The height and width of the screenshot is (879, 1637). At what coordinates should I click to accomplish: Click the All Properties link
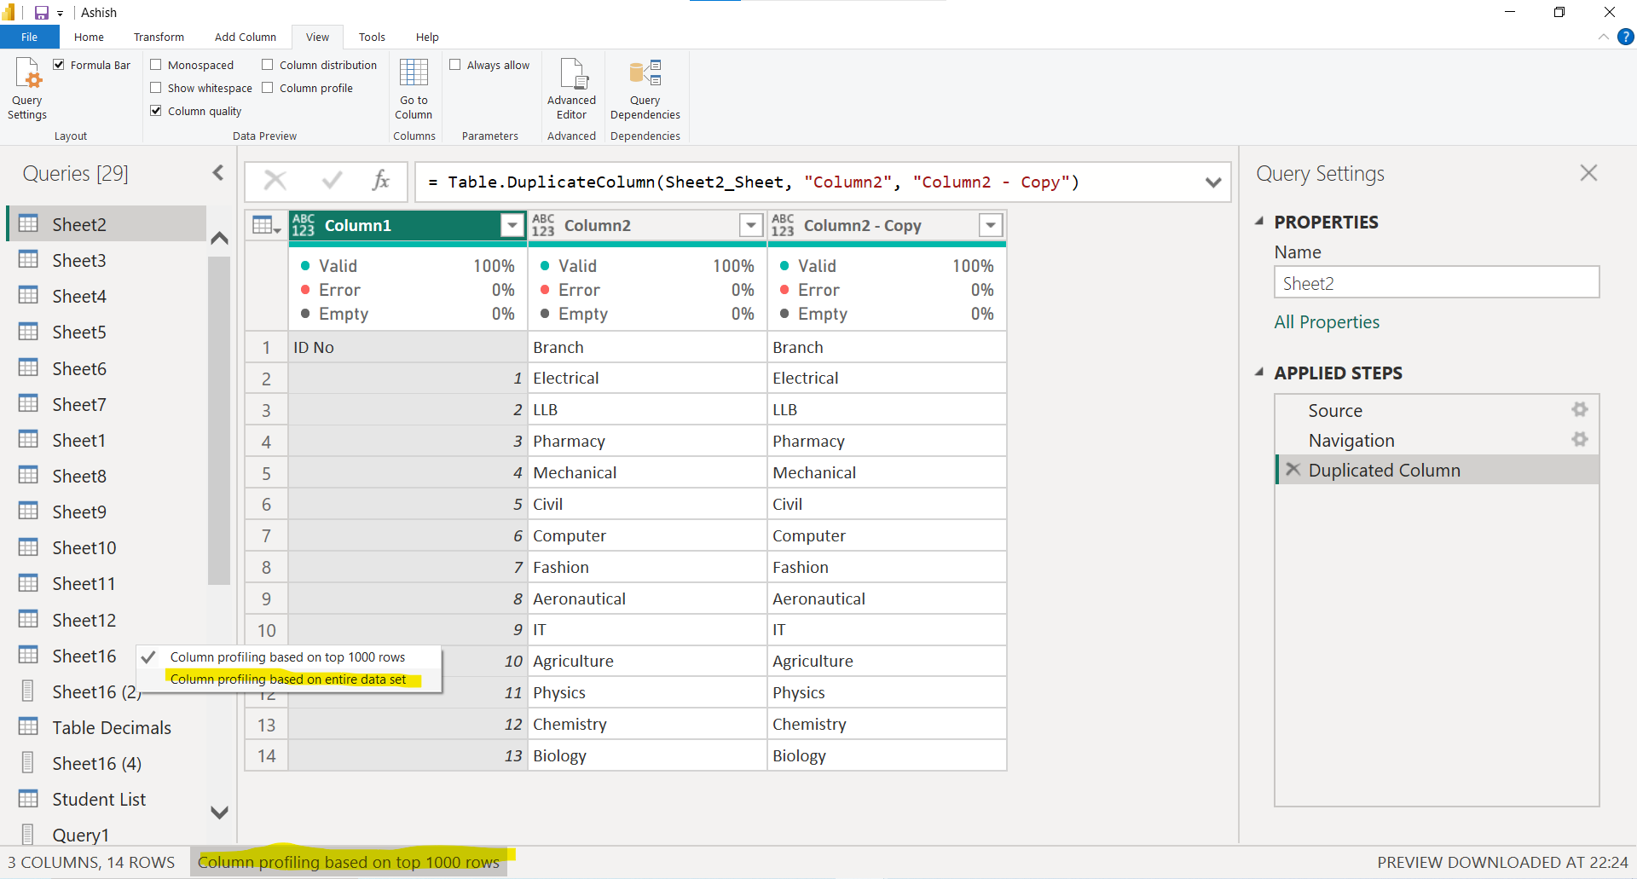1327,321
